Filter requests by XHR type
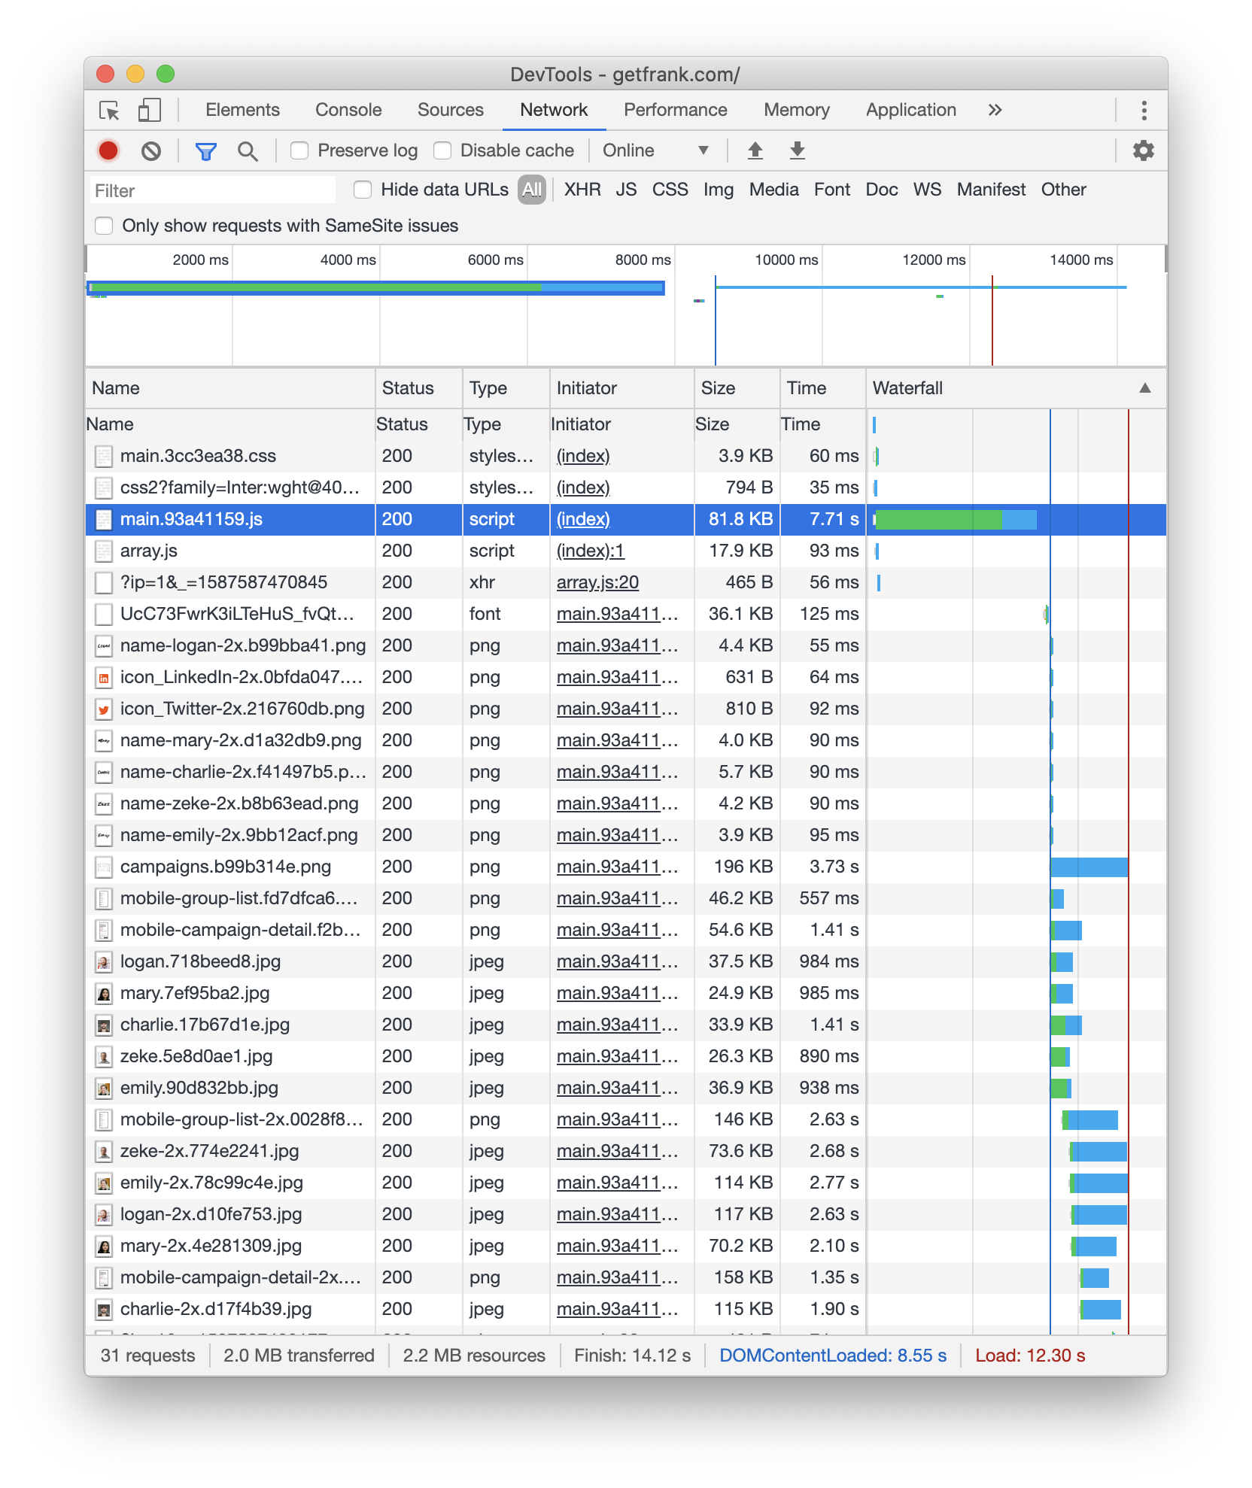Viewport: 1252px width, 1488px height. (x=582, y=190)
